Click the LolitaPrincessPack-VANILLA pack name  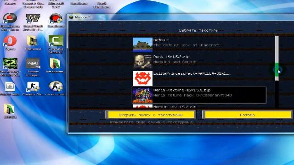pos(192,73)
